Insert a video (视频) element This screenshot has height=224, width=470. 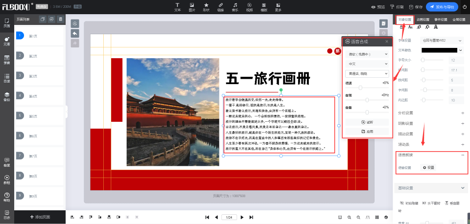[x=249, y=7]
